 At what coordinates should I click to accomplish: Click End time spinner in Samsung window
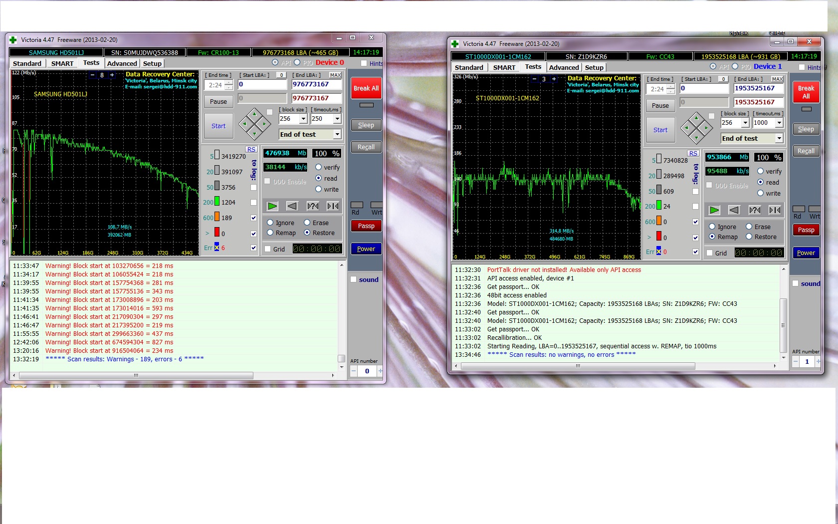(229, 85)
